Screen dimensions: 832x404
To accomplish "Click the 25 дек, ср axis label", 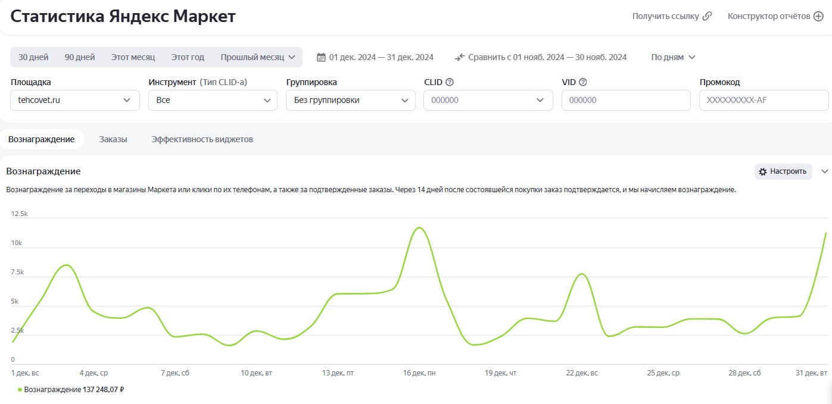I will 663,373.
